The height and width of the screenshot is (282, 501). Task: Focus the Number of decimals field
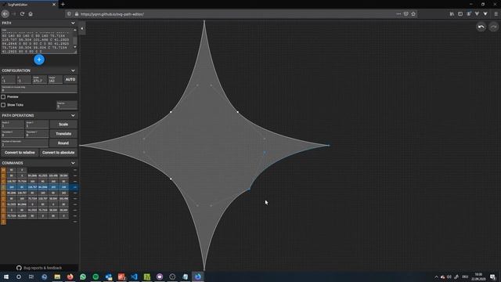coord(24,143)
